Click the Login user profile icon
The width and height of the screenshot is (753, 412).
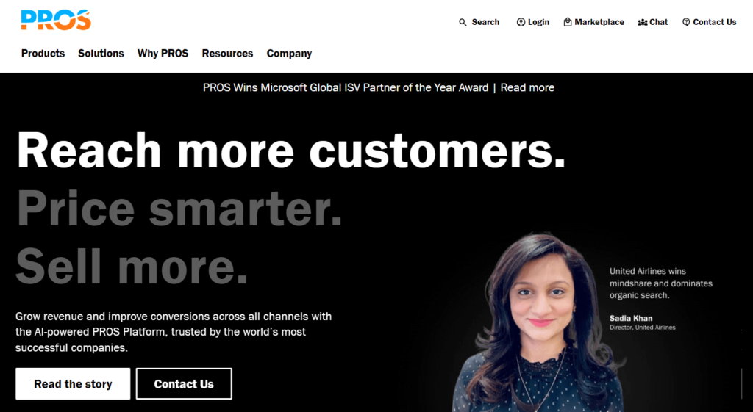pos(521,22)
